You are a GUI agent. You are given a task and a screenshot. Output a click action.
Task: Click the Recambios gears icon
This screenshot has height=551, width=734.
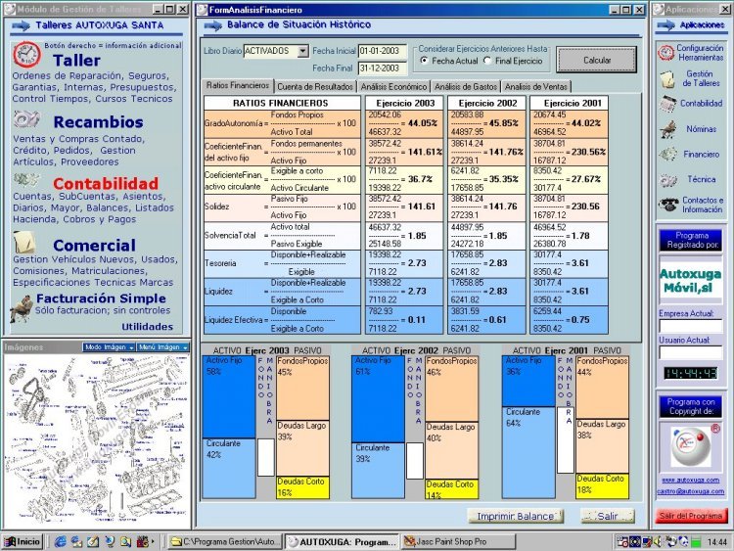coord(26,119)
